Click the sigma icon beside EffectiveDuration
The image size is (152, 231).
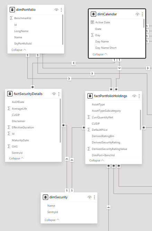9,127
